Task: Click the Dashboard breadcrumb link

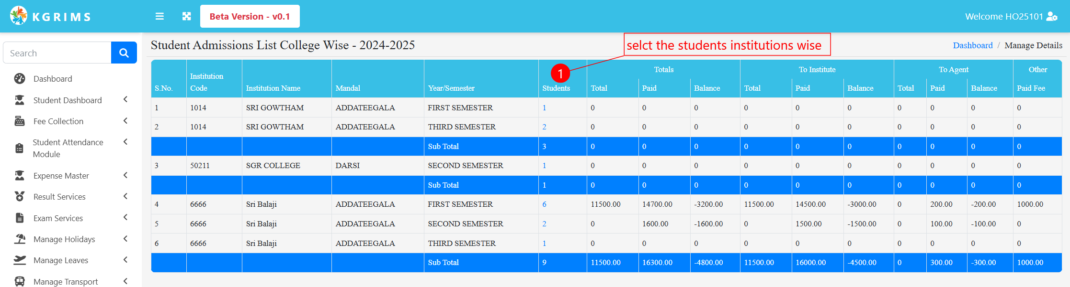Action: (972, 45)
